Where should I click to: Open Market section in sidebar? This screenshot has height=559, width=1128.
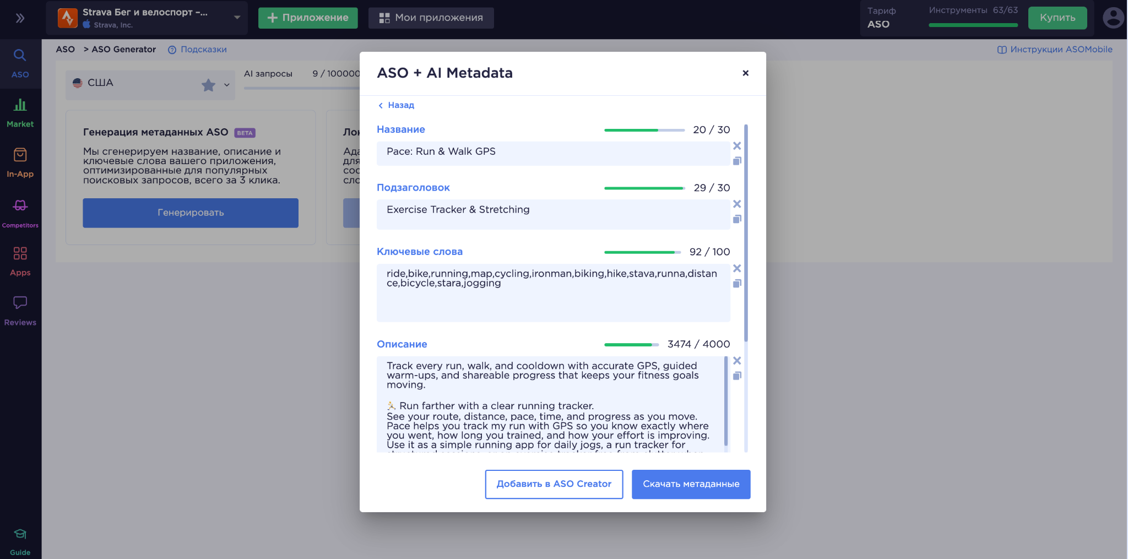20,113
